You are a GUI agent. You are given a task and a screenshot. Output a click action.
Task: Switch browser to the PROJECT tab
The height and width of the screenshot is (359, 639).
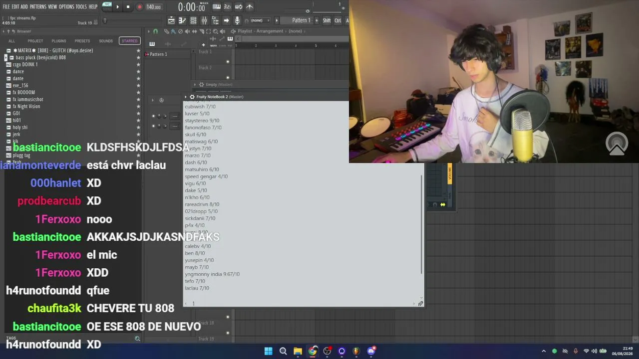point(35,41)
